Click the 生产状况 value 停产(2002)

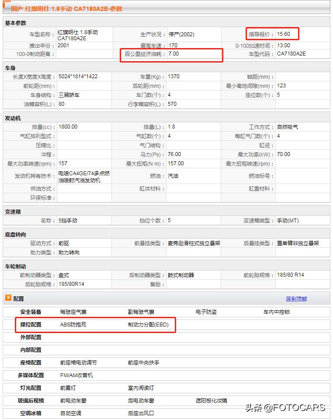(x=181, y=34)
